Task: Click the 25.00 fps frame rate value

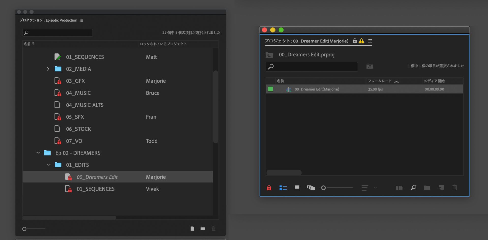Action: (375, 89)
